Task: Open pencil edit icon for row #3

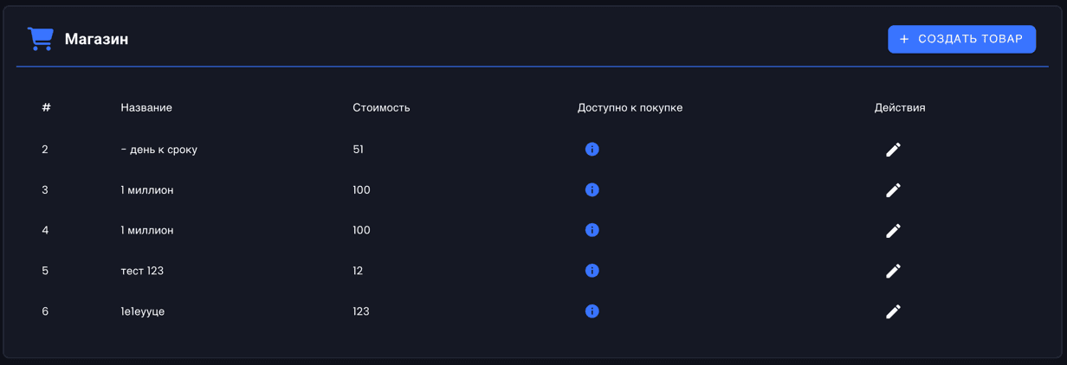Action: coord(893,190)
